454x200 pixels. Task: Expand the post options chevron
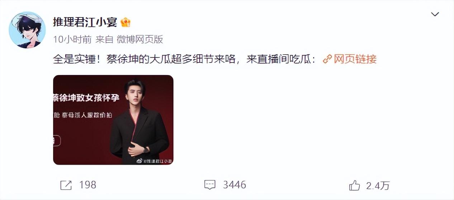435,14
